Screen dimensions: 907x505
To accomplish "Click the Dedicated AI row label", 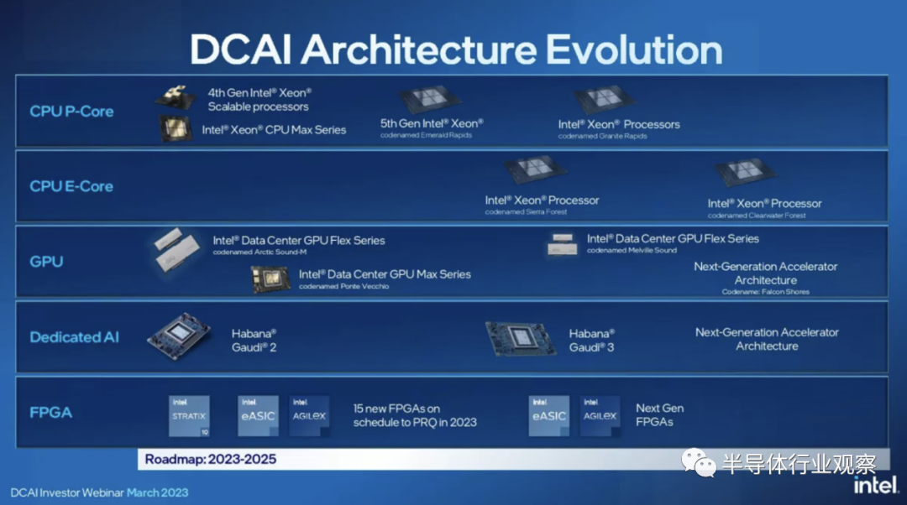I will (x=74, y=337).
